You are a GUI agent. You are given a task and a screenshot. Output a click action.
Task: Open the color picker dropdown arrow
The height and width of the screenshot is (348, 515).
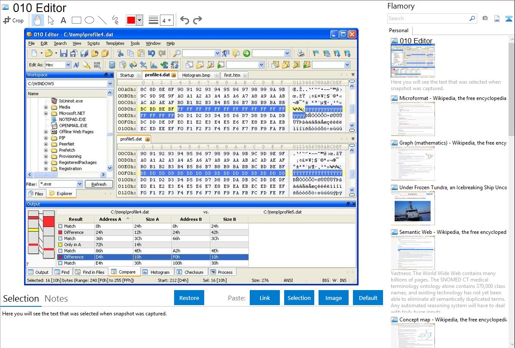(x=139, y=20)
